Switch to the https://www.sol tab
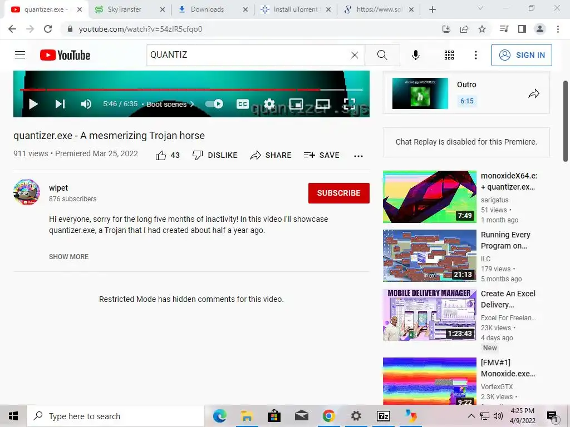 point(379,9)
